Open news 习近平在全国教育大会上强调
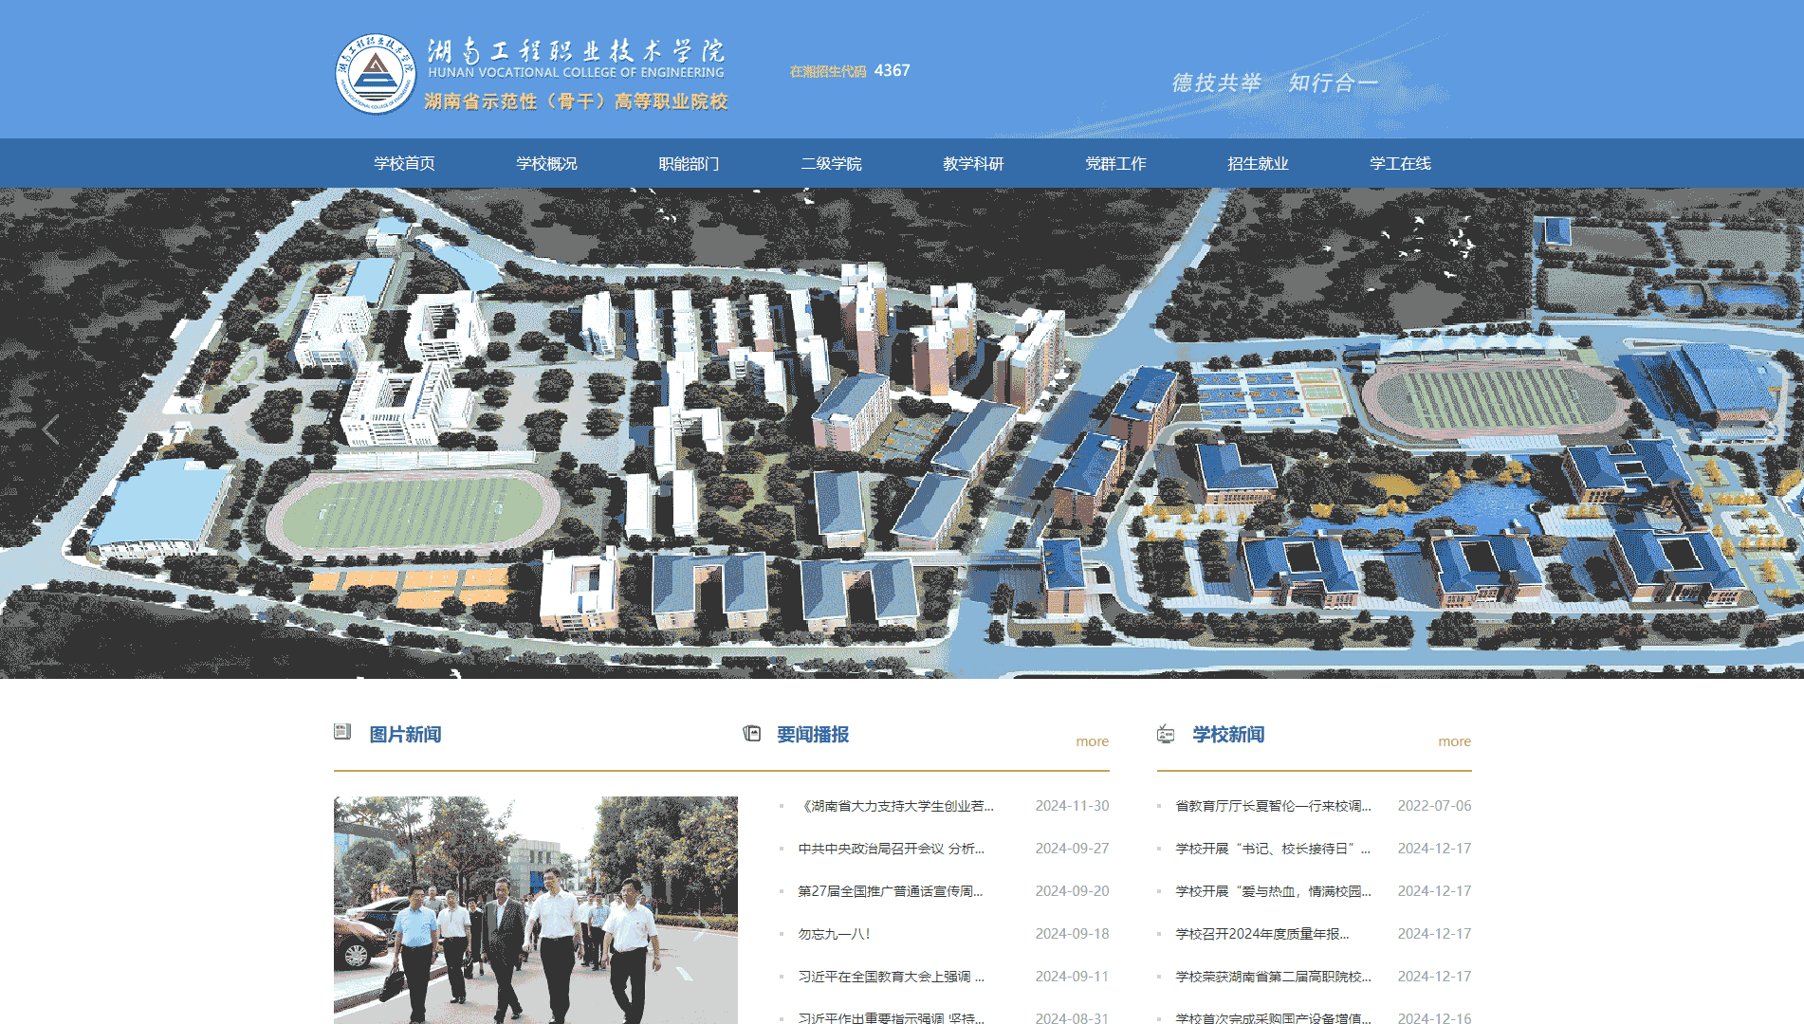 click(892, 977)
